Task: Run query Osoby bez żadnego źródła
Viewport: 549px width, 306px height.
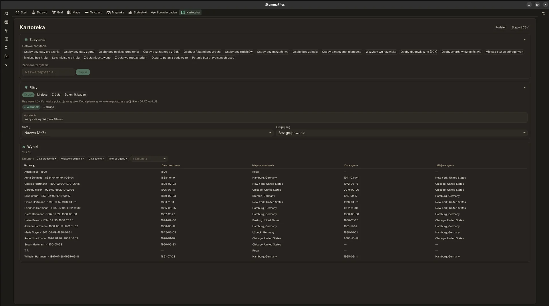Action: coord(161,52)
